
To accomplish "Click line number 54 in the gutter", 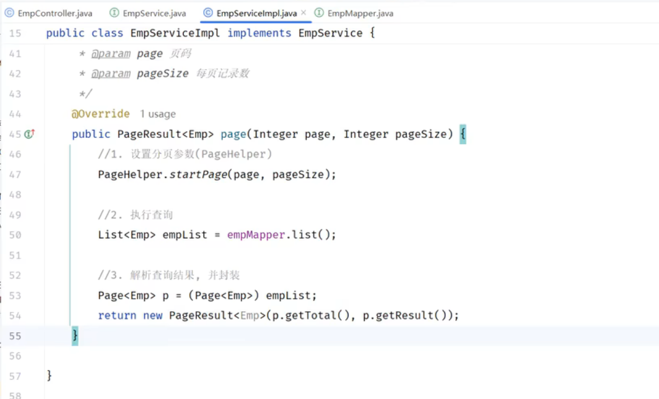I will [15, 315].
